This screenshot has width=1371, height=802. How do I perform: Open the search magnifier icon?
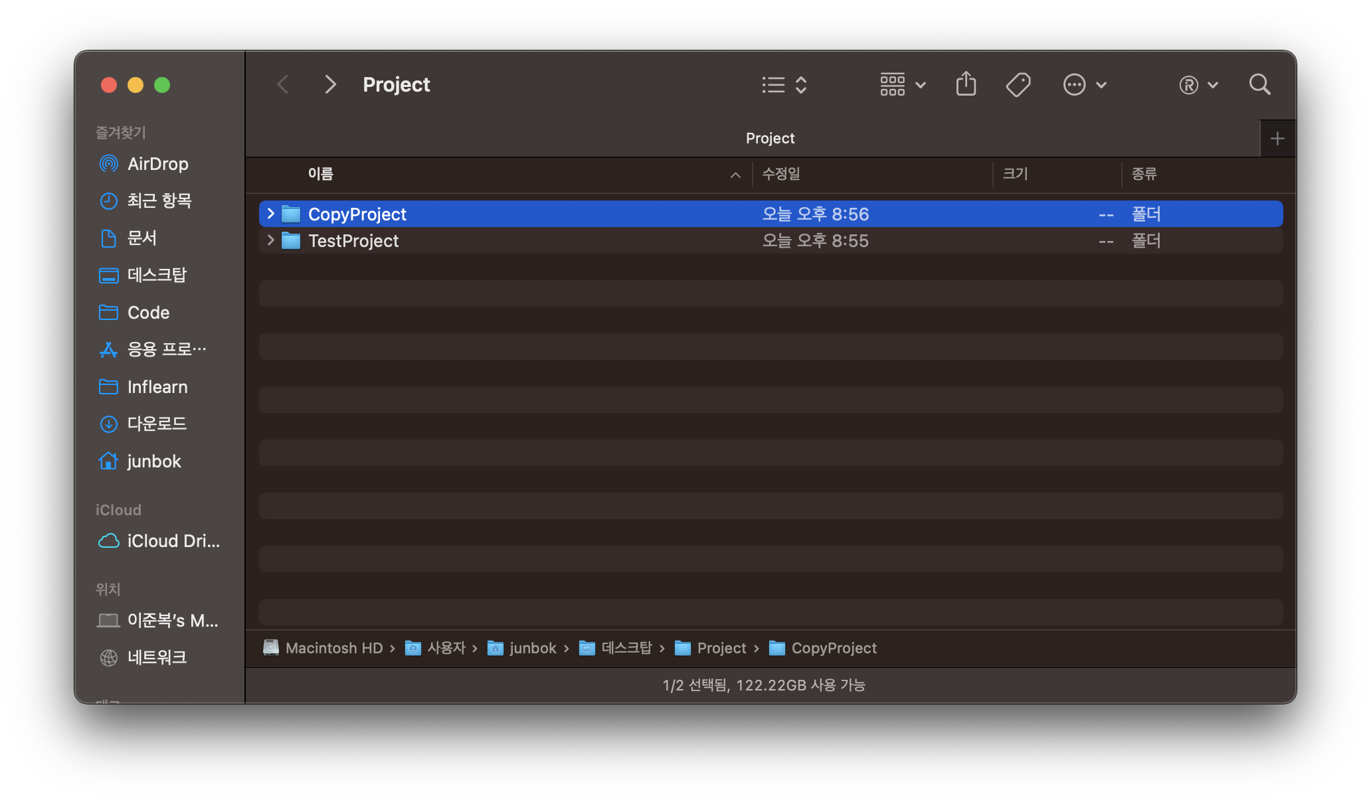click(x=1259, y=84)
